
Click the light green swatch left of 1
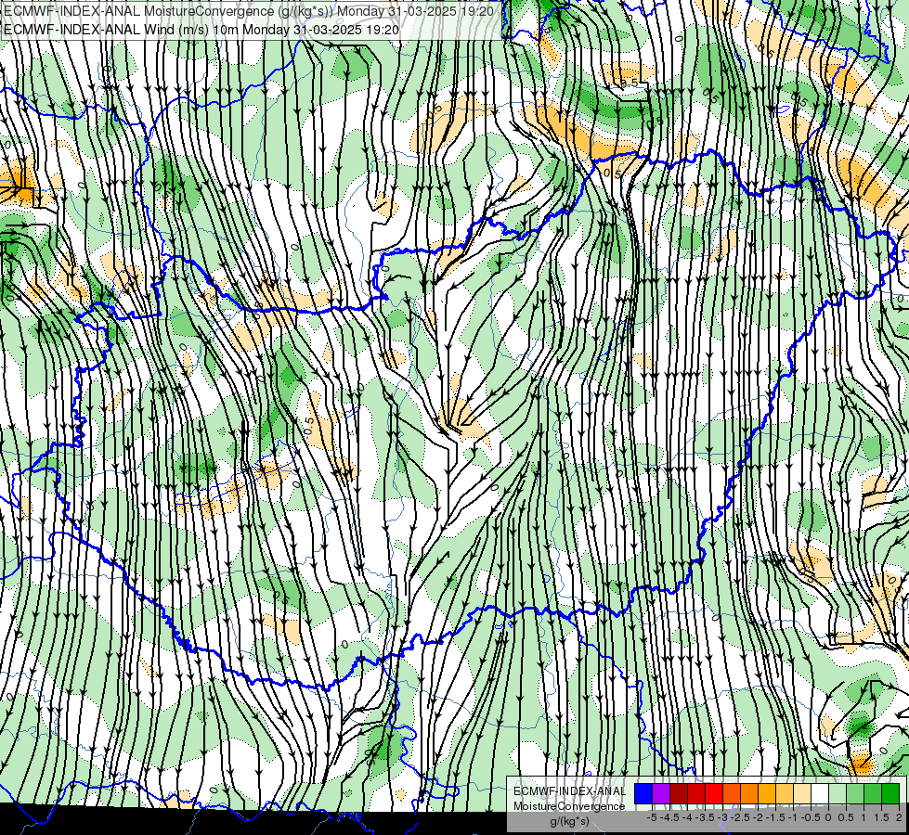click(x=855, y=793)
